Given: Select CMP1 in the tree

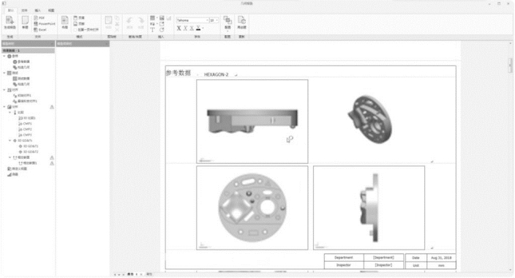Looking at the screenshot, I should pos(26,124).
